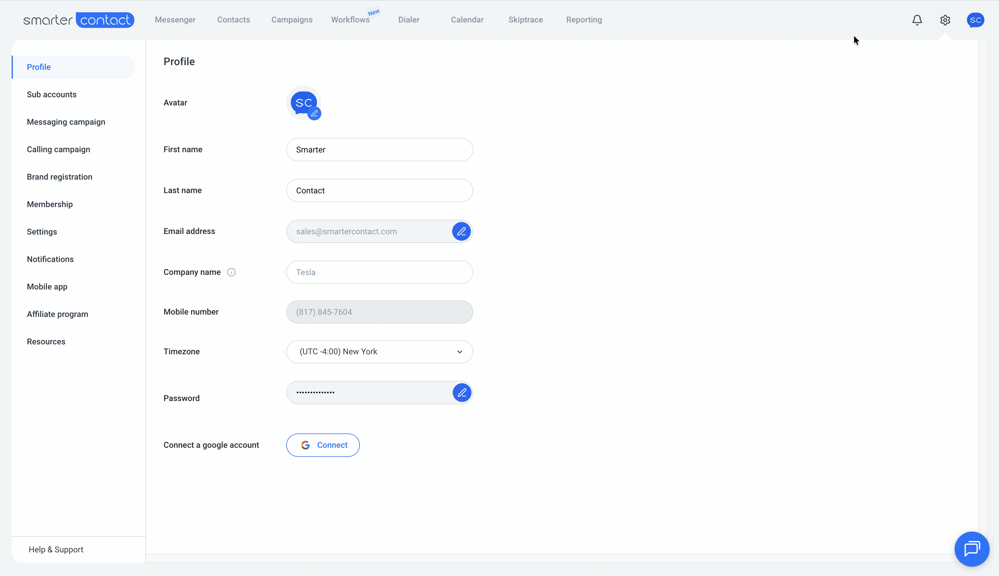
Task: Edit the avatar with pencil icon
Action: (315, 114)
